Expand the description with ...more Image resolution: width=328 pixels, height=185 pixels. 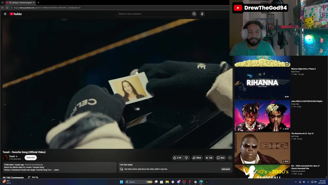[56, 170]
